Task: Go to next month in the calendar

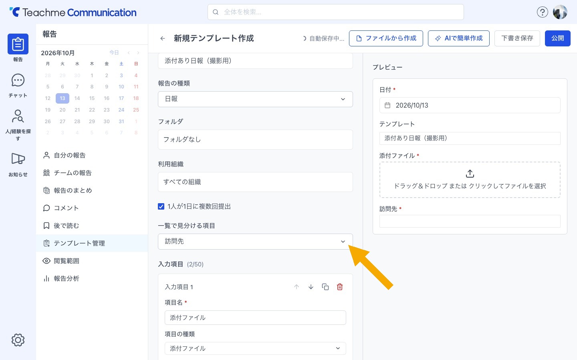Action: 138,53
